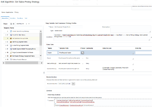
Task: Click the icon of Invoke Pricing Segment Matrix step
Action: coord(11,45)
